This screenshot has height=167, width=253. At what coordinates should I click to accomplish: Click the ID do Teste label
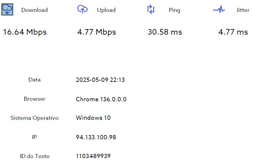34,156
